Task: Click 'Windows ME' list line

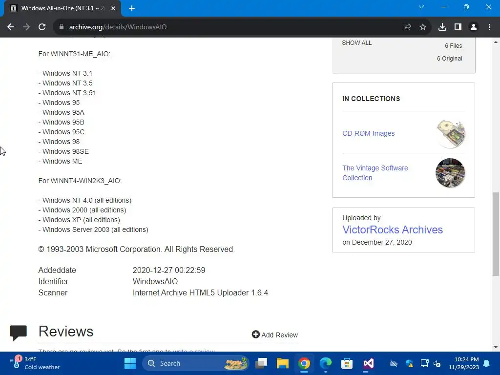Action: point(60,161)
